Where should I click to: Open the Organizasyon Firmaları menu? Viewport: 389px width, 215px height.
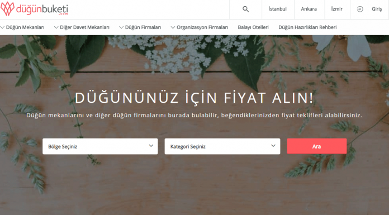(x=202, y=27)
